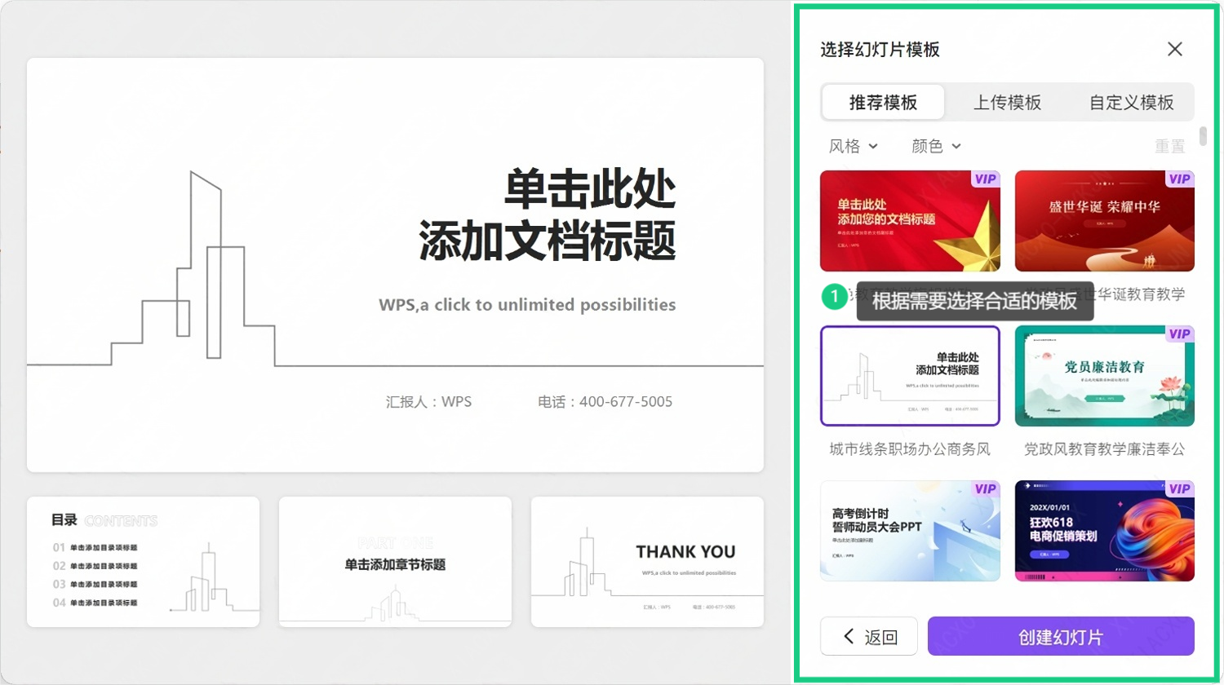The image size is (1224, 685).
Task: Click the VIP badge on gold star template
Action: [x=986, y=179]
